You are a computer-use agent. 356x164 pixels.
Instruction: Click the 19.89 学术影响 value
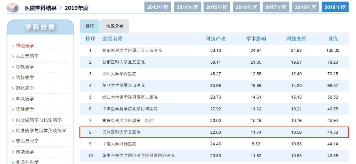[x=256, y=85]
